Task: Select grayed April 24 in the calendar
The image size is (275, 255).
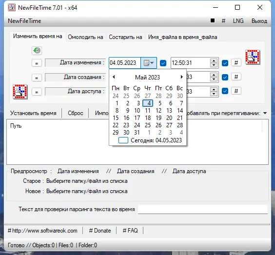Action: click(x=116, y=96)
